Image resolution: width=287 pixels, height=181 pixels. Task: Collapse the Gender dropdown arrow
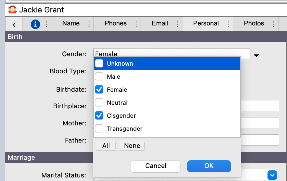click(x=256, y=55)
